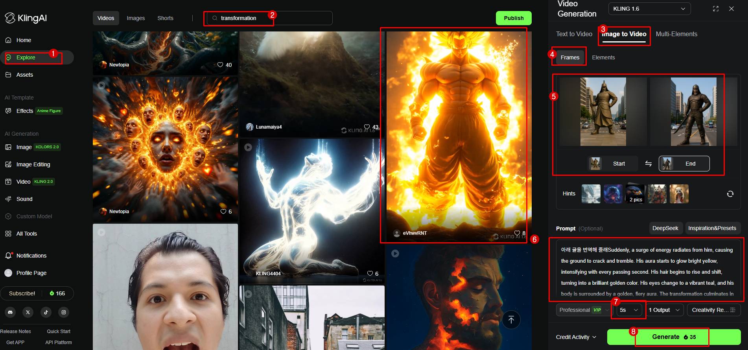Screen dimensions: 748x350
Task: Select the End frame button
Action: [684, 164]
